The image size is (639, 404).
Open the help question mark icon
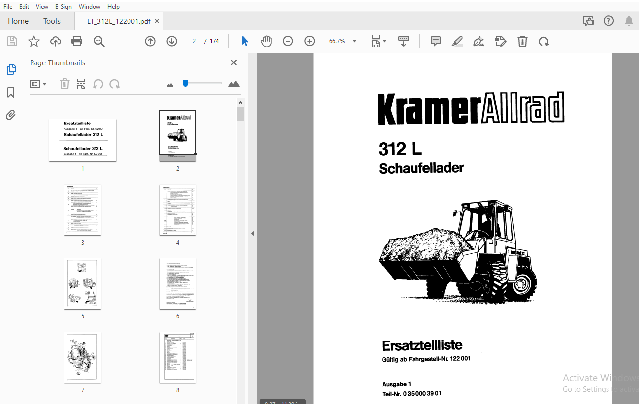609,21
